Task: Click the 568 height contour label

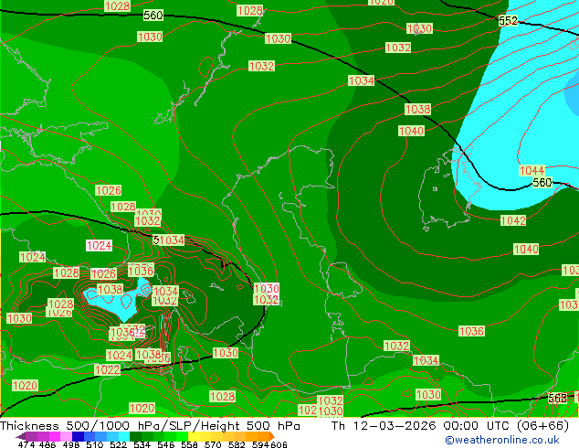Action: (x=558, y=398)
